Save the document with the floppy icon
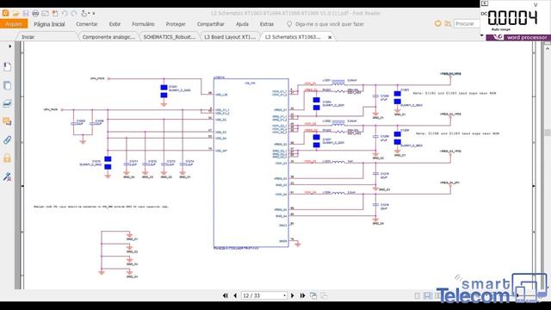Image resolution: width=551 pixels, height=310 pixels. 26,14
